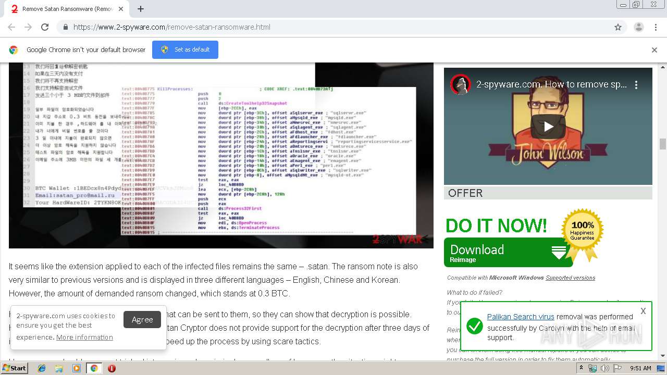The height and width of the screenshot is (375, 667).
Task: Click the ransomware screenshot image
Action: (x=221, y=155)
